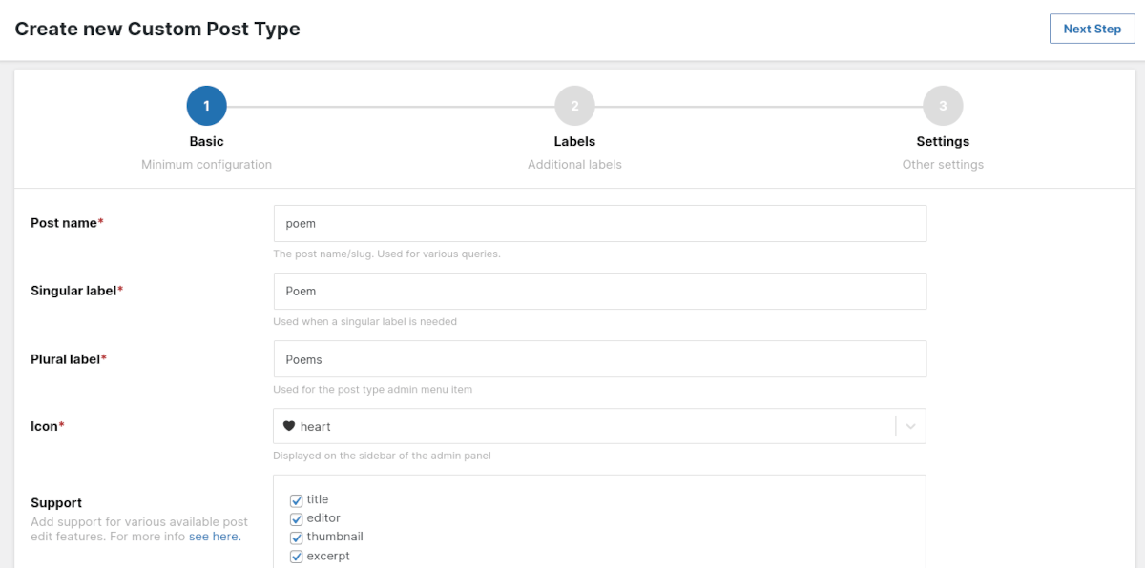Uncheck excerpt from the Support list
The height and width of the screenshot is (568, 1145).
(295, 555)
